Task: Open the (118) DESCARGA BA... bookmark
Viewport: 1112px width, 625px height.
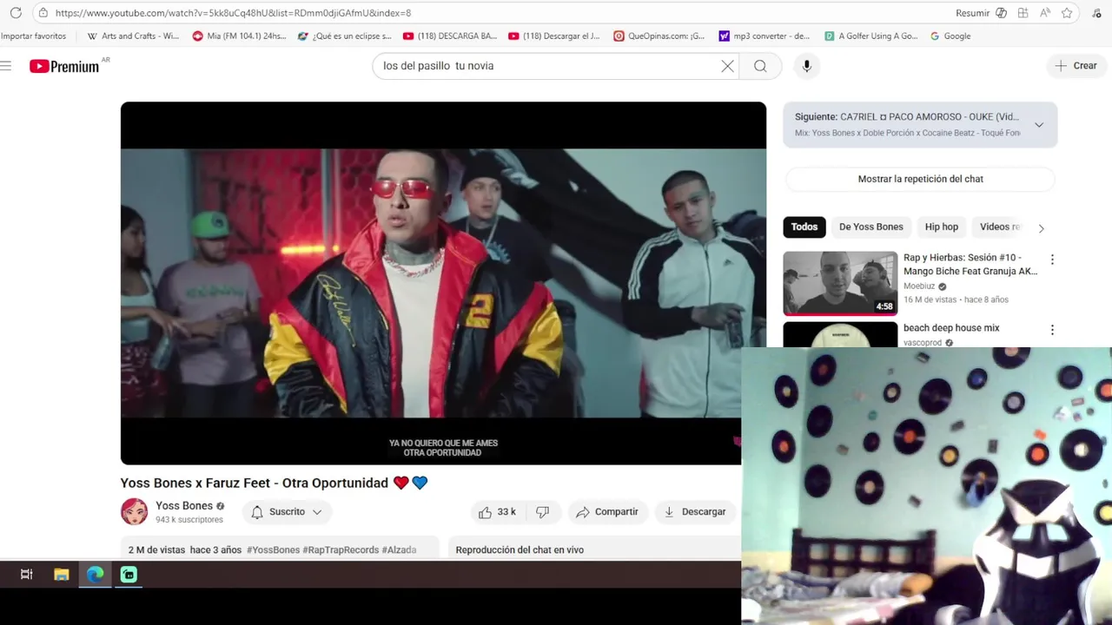Action: 449,36
